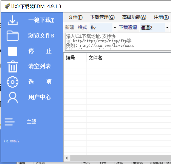Click the white stop square icon
Viewport: 171px width, 164px height.
click(13, 51)
